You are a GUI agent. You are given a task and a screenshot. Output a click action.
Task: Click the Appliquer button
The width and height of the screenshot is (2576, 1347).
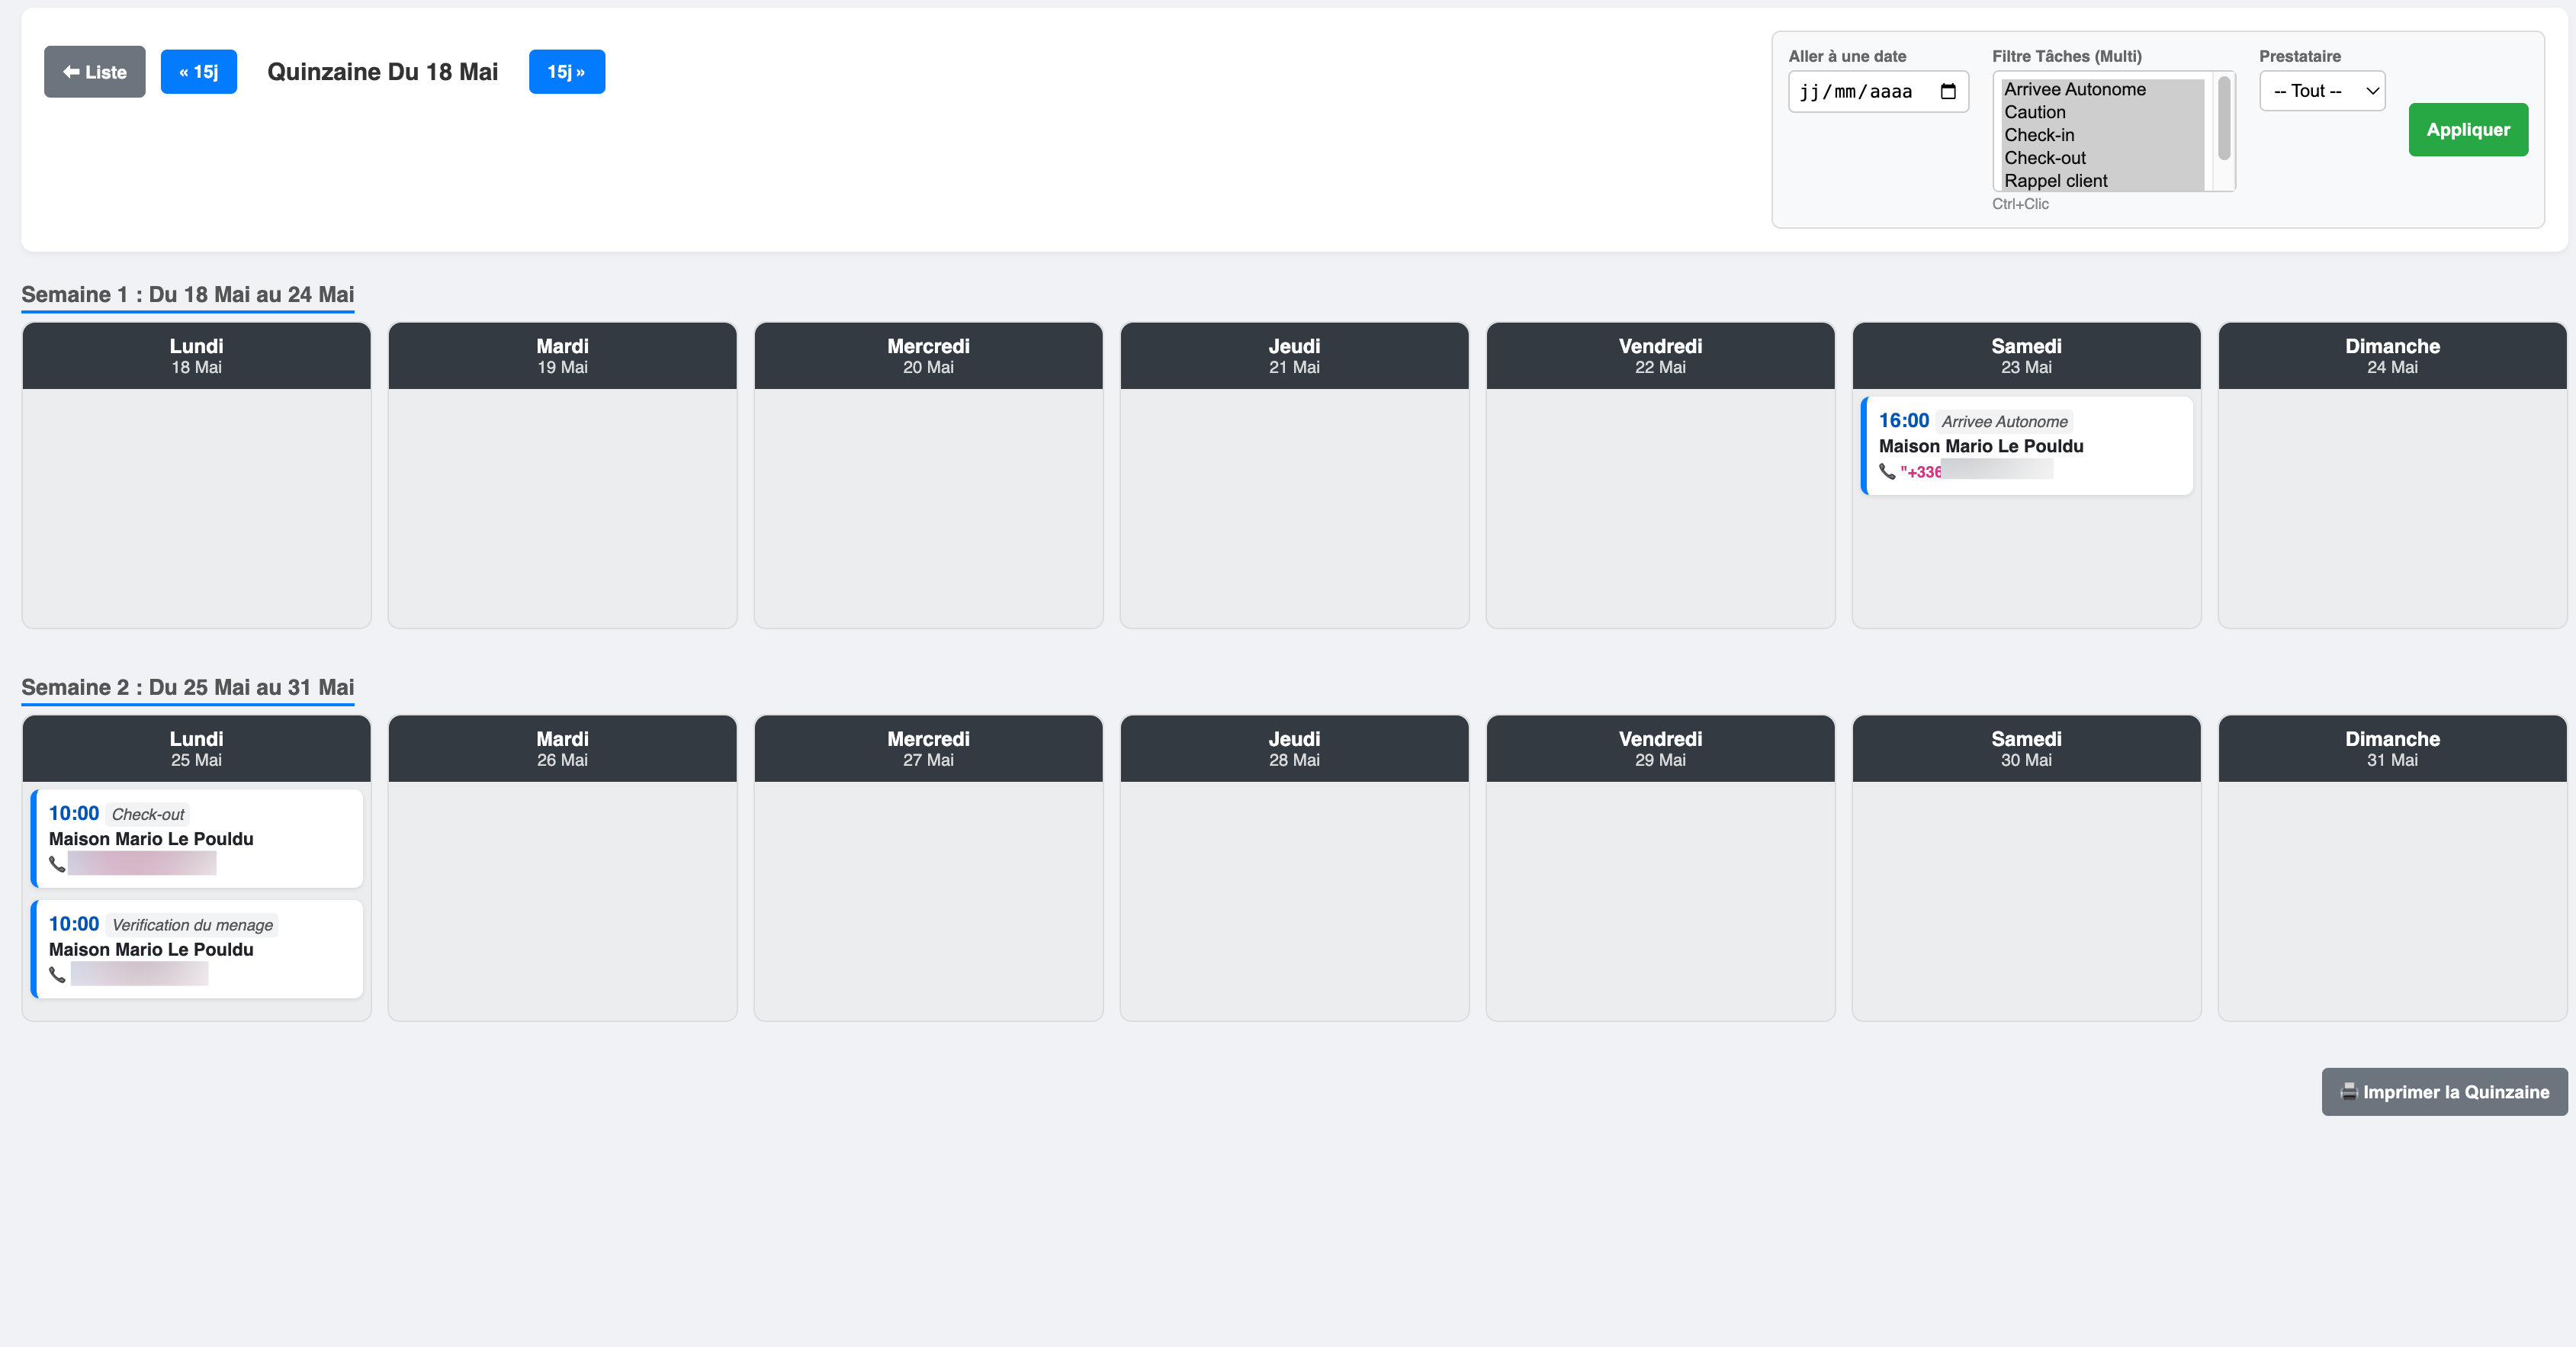[x=2468, y=129]
